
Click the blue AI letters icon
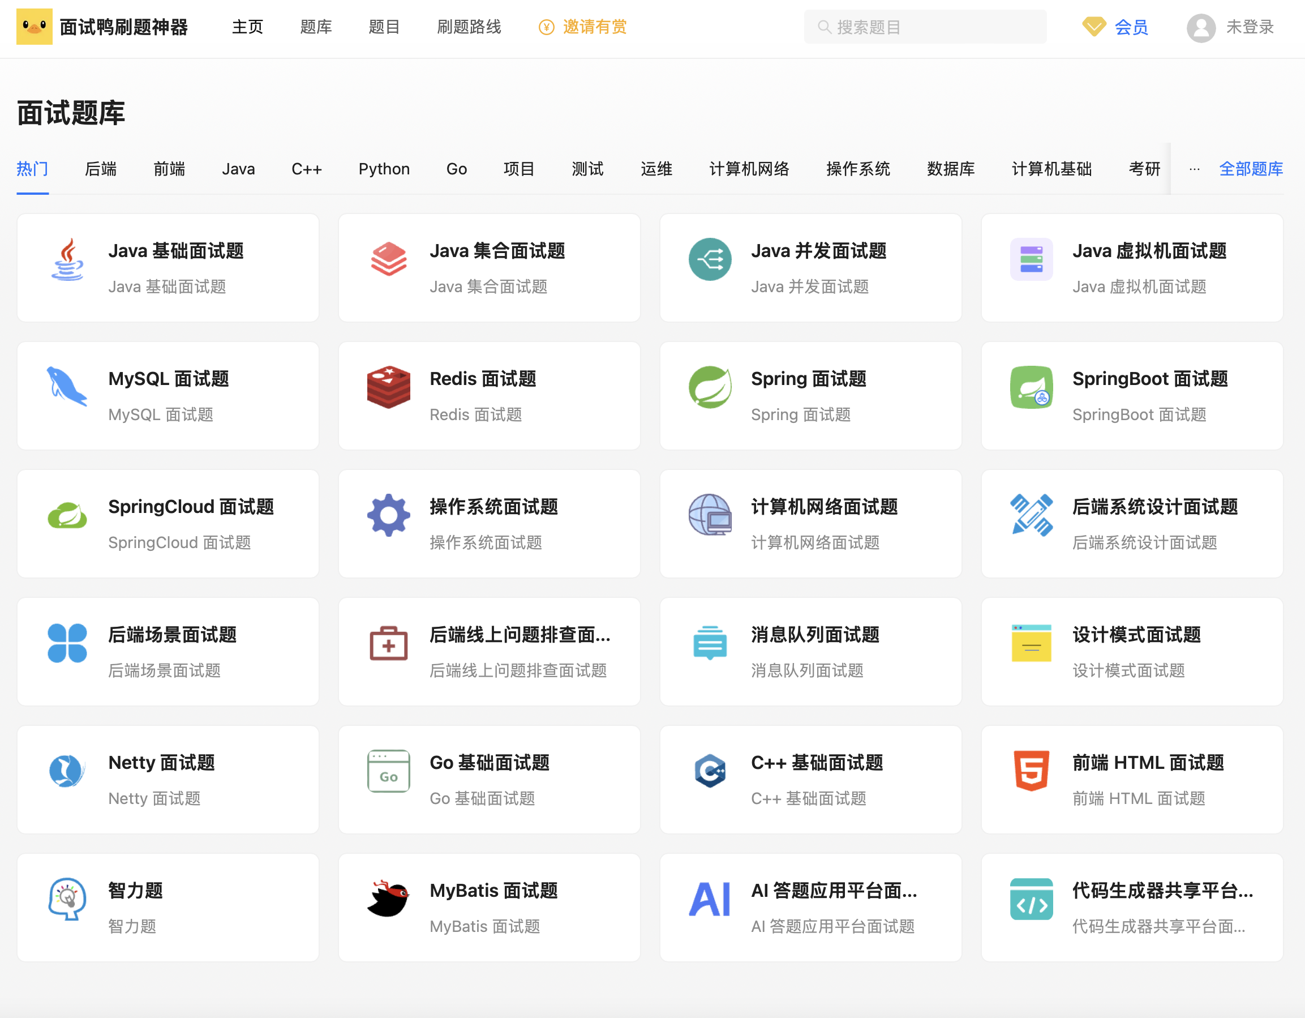coord(710,899)
